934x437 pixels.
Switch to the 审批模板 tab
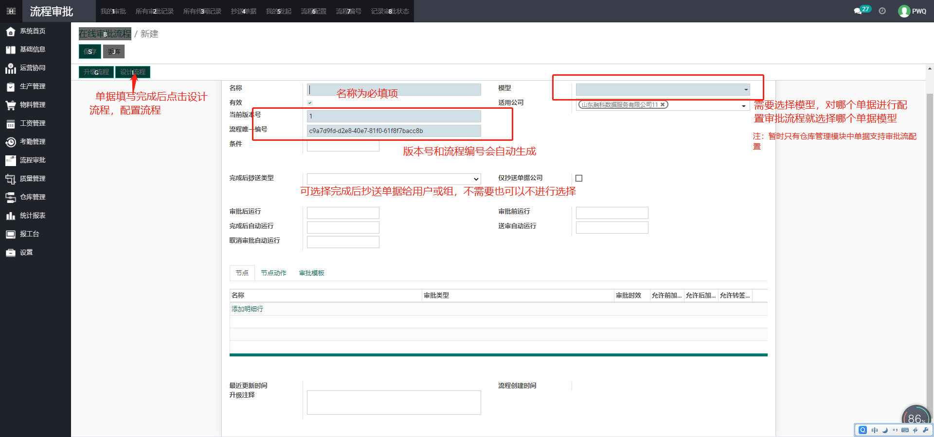pos(311,273)
